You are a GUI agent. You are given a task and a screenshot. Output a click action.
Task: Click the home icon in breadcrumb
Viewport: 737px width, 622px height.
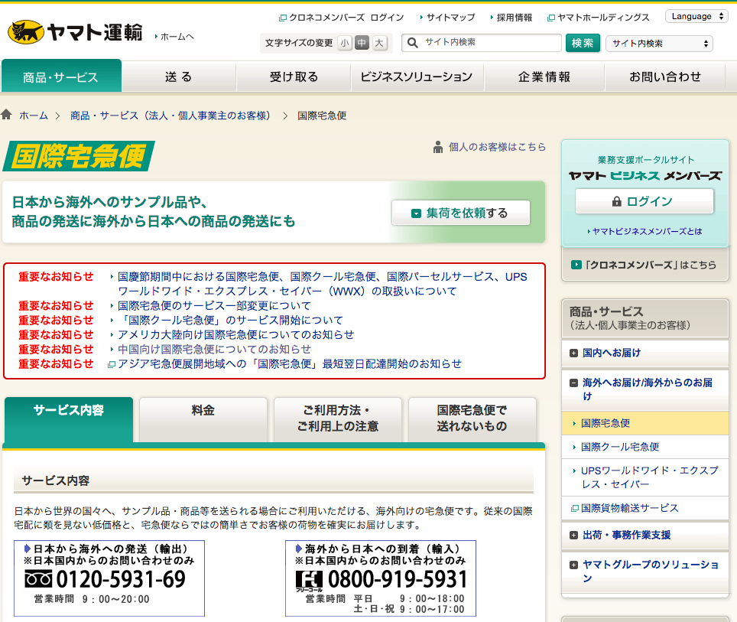pos(7,115)
